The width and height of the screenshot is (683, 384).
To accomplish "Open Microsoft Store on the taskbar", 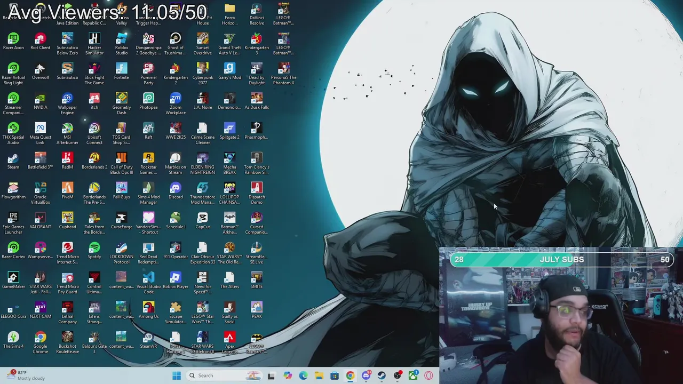I will (x=335, y=375).
